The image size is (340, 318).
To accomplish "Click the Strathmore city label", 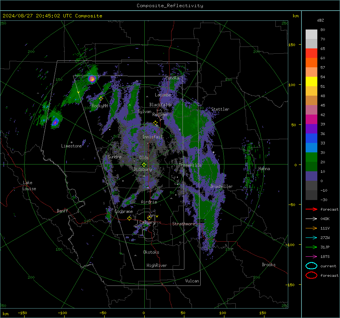I will [184, 224].
